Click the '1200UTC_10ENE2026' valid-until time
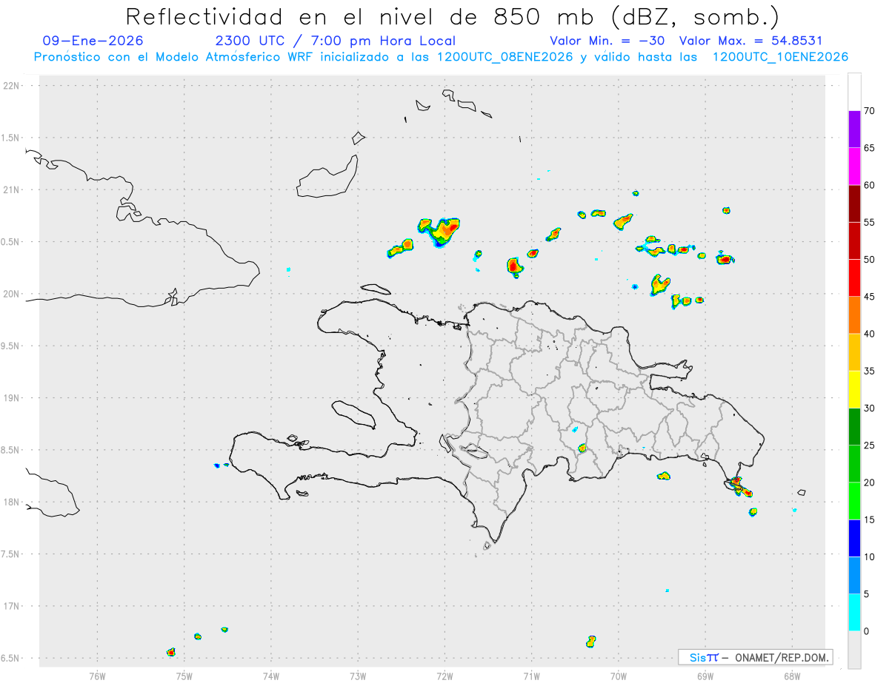 (x=779, y=57)
